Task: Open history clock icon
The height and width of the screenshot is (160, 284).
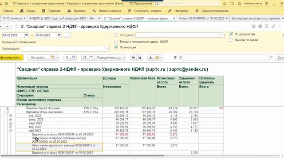Action: point(232,4)
